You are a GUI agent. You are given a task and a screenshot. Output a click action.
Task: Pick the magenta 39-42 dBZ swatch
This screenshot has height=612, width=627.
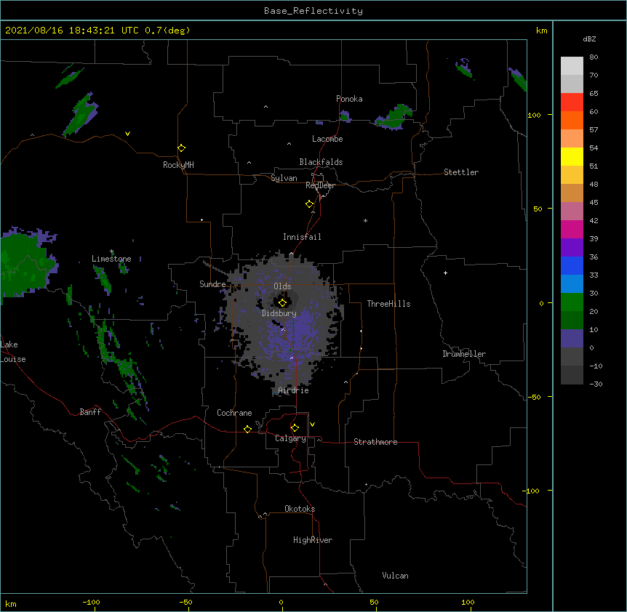pyautogui.click(x=572, y=229)
